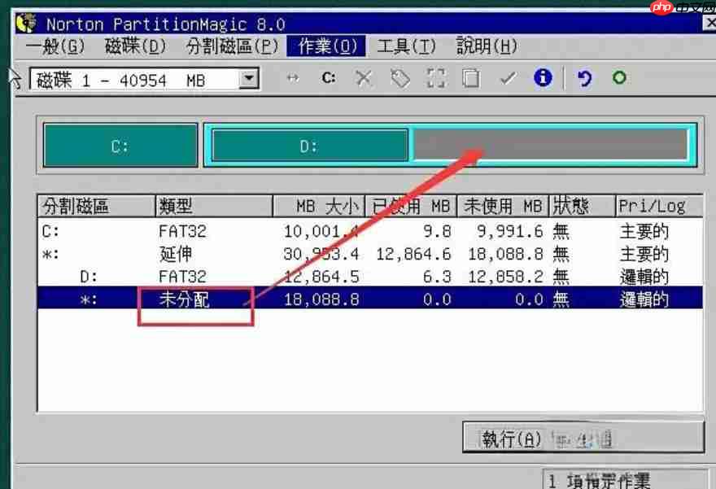Open the blue Info icon
Screen dimensions: 716x489
click(542, 78)
